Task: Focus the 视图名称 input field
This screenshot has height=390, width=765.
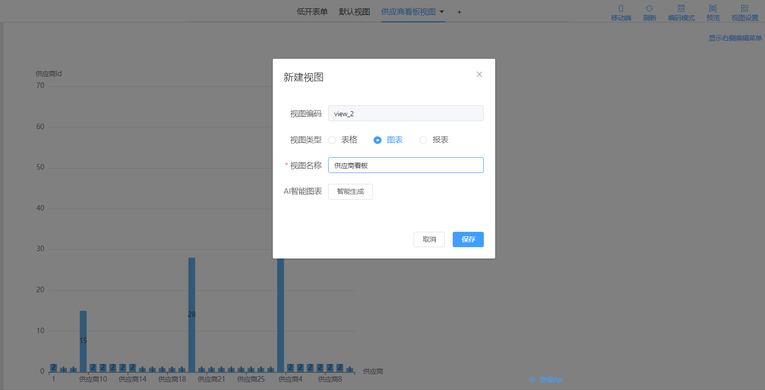Action: (x=406, y=165)
